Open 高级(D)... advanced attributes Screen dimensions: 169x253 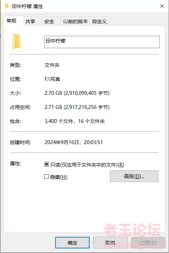pos(134,176)
